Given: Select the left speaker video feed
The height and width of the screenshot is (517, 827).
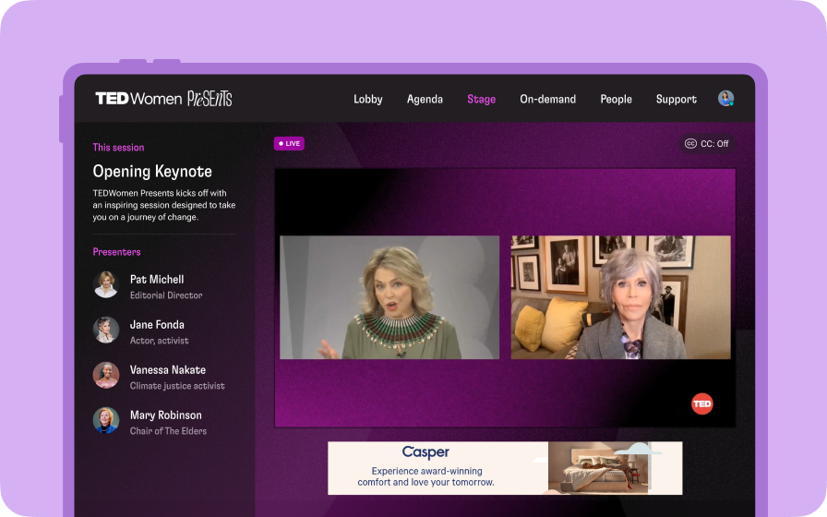Looking at the screenshot, I should click(x=390, y=297).
